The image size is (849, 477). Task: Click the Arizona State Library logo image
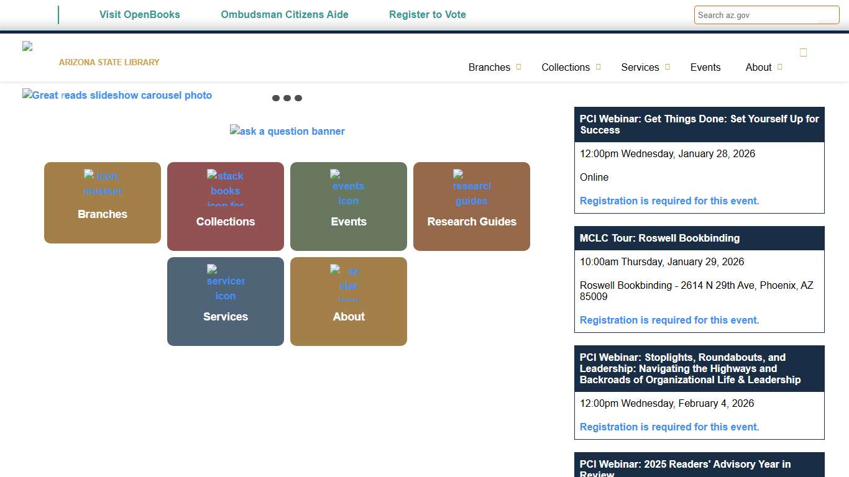coord(28,47)
